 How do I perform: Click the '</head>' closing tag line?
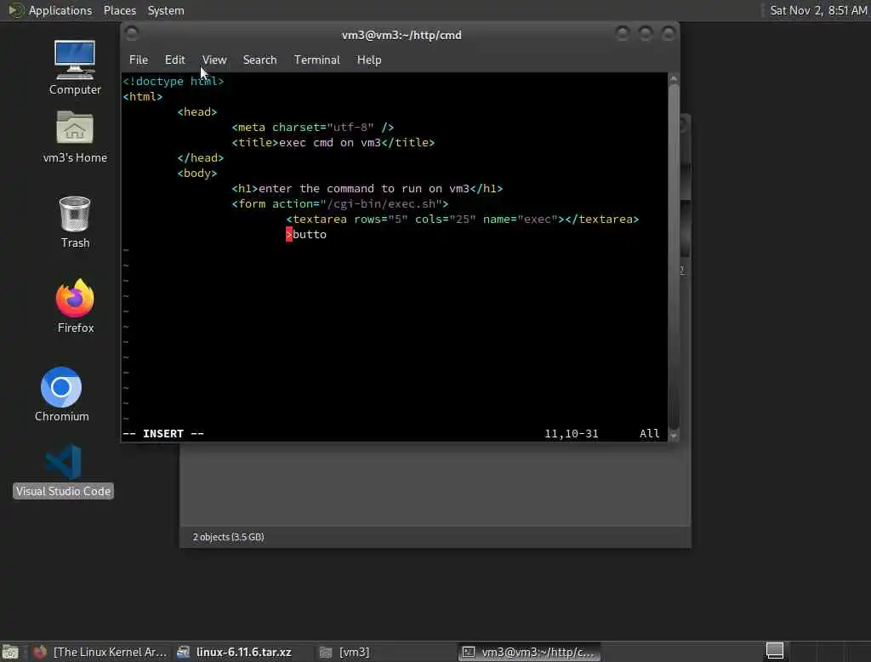pos(201,158)
